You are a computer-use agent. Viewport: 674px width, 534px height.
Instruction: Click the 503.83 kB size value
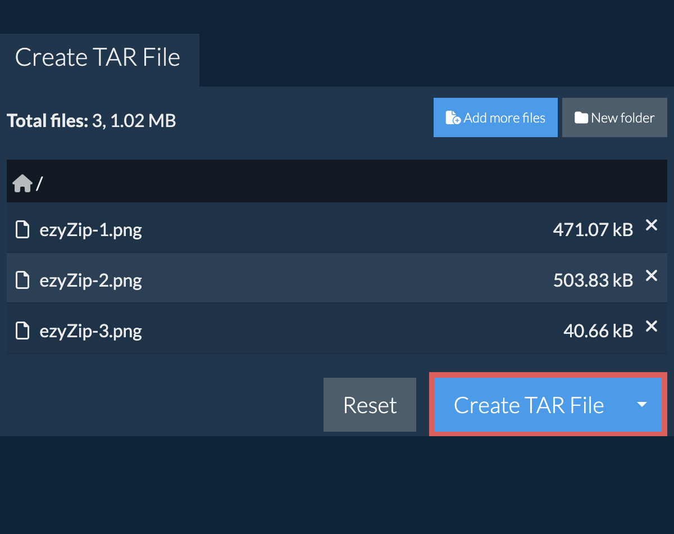pyautogui.click(x=593, y=280)
